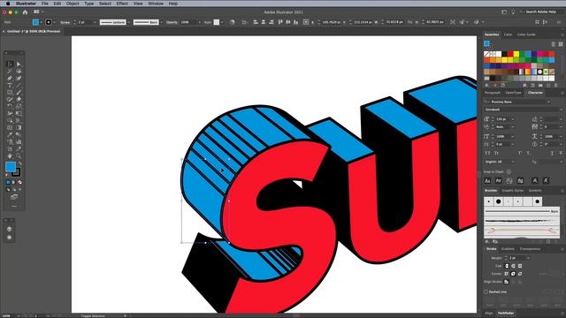Open the variable width profile dropdown
The width and height of the screenshot is (566, 318).
coord(129,22)
